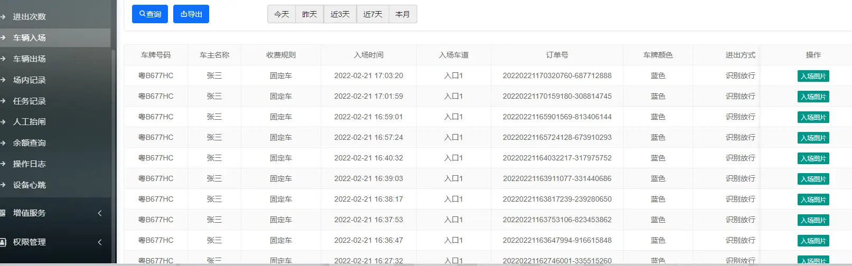This screenshot has height=266, width=852.
Task: Open 任务记录 in sidebar
Action: [30, 101]
